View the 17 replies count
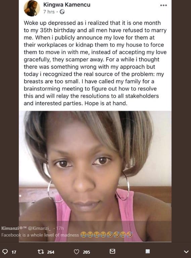Screen dimensions: 191x258 (14, 252)
